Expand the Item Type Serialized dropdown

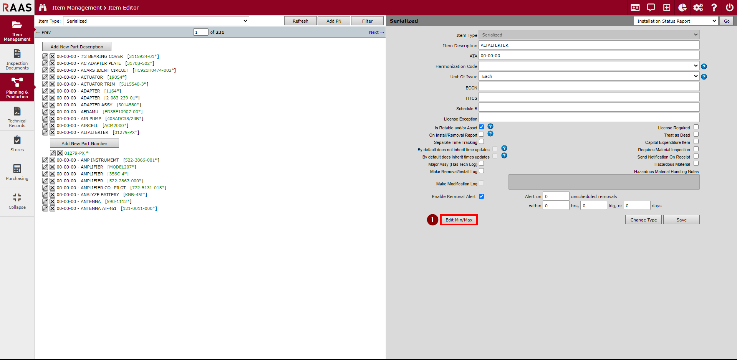(156, 21)
